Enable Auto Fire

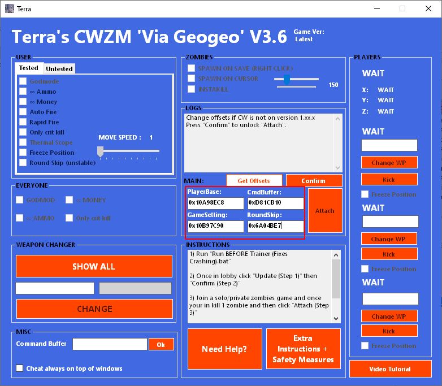tap(23, 112)
